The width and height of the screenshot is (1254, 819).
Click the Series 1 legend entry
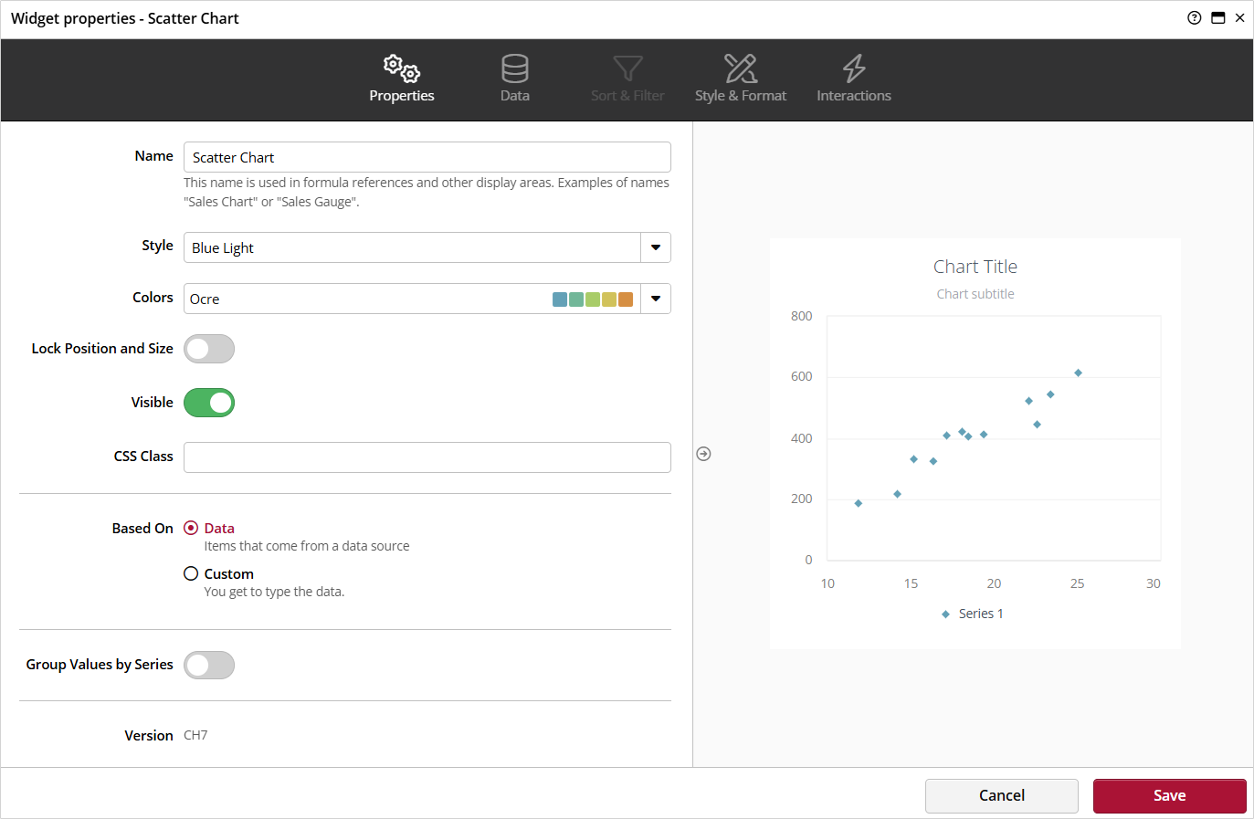click(973, 614)
